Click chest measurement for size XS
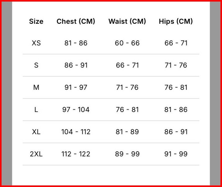 (76, 43)
